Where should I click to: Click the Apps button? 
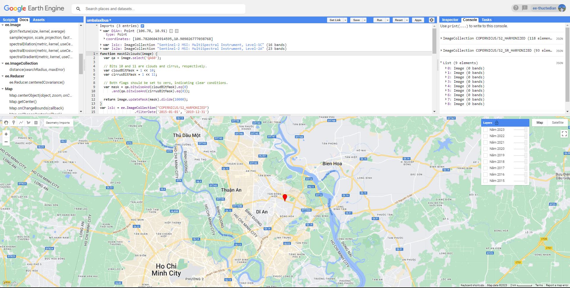(x=418, y=20)
